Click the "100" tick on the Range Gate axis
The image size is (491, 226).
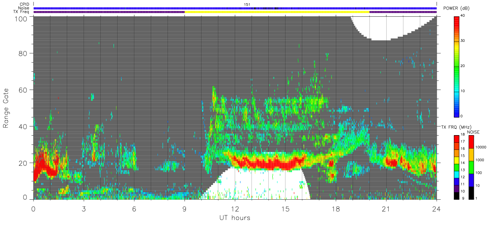click(x=21, y=18)
